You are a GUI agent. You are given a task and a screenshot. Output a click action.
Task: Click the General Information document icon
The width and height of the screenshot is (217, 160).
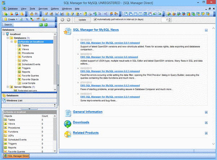pos(68,113)
